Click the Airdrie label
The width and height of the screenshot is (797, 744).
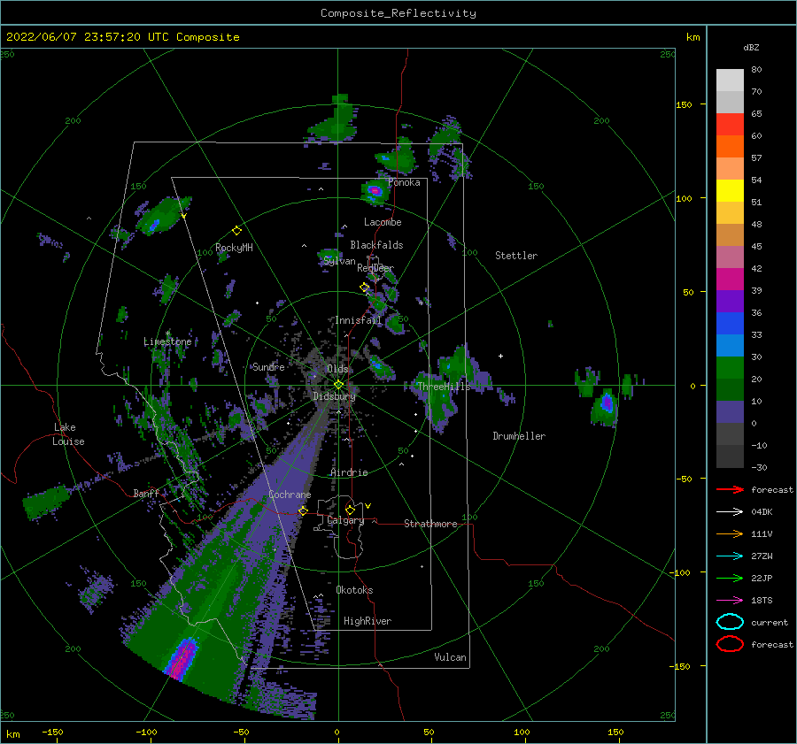pyautogui.click(x=349, y=472)
